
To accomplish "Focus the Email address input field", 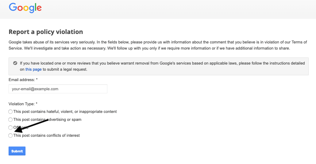I will pyautogui.click(x=58, y=89).
